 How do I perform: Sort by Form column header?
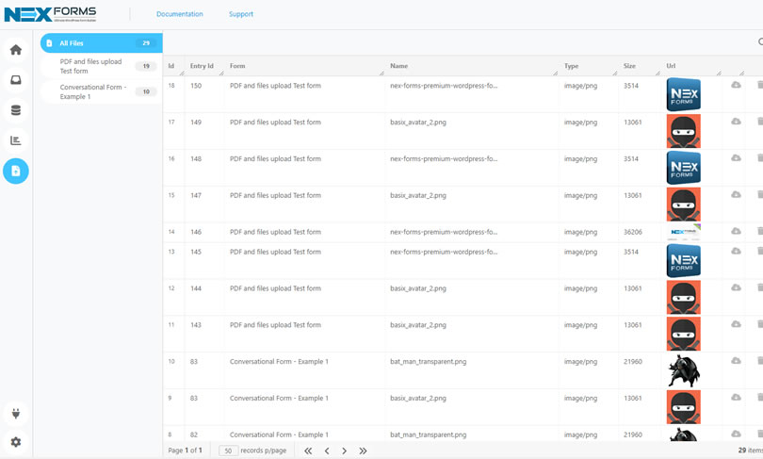pyautogui.click(x=237, y=66)
